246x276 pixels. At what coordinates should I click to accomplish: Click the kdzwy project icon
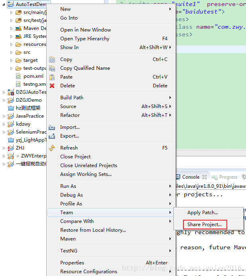click(11, 124)
